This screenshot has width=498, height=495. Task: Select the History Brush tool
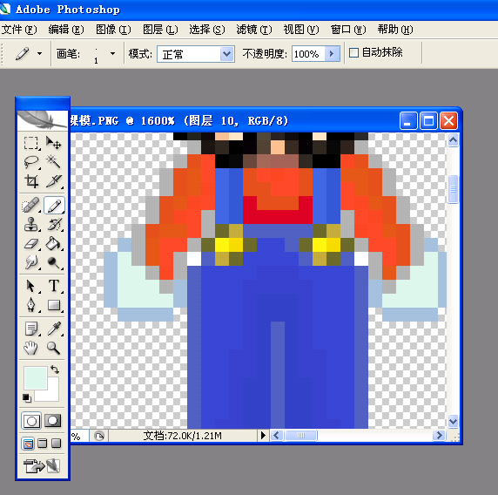(54, 225)
